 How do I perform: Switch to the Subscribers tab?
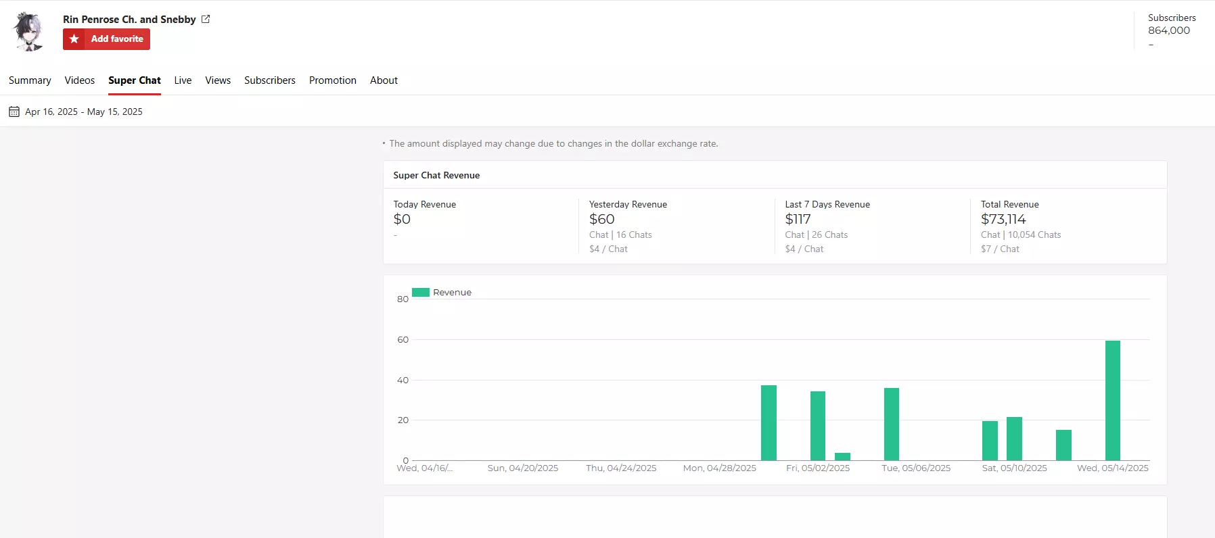(x=270, y=80)
